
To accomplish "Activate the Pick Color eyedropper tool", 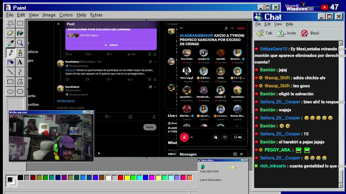I will pyautogui.click(x=10, y=43).
